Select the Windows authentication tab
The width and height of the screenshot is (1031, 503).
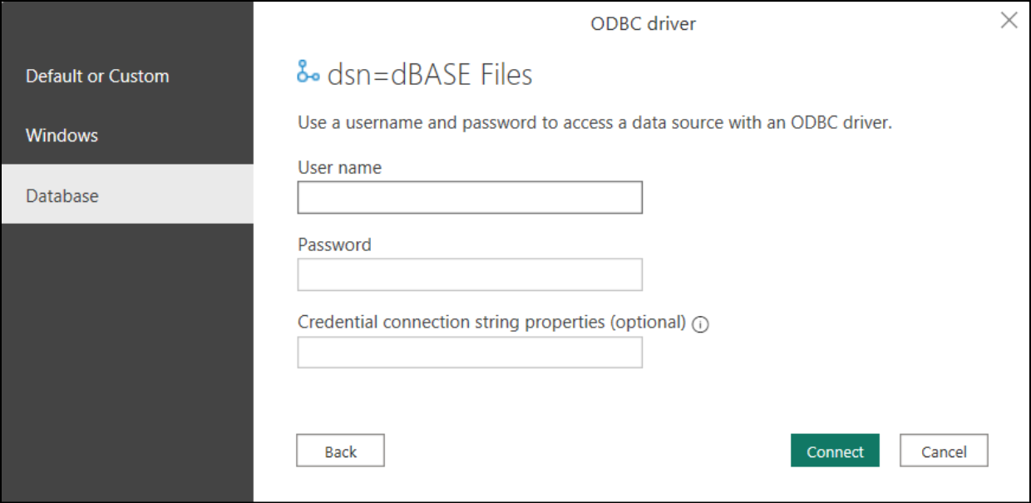pyautogui.click(x=62, y=136)
